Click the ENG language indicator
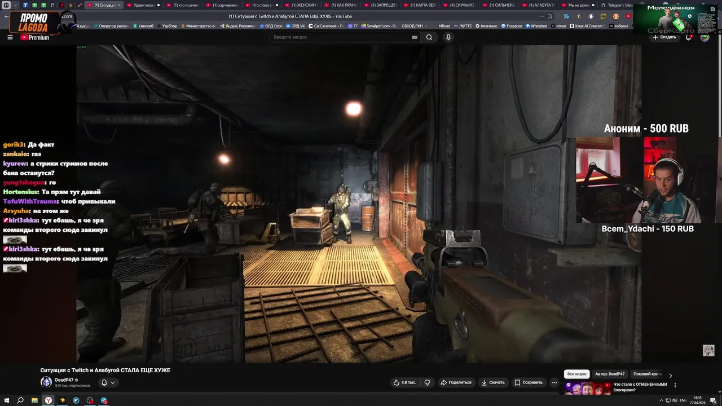722x406 pixels. pos(683,400)
